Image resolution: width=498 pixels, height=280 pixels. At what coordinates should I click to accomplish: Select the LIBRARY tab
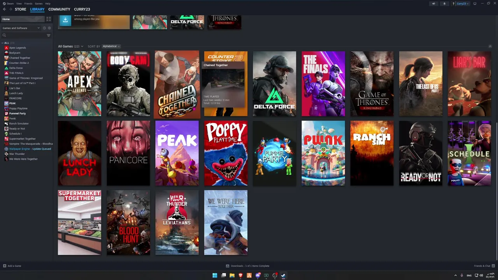pos(37,9)
